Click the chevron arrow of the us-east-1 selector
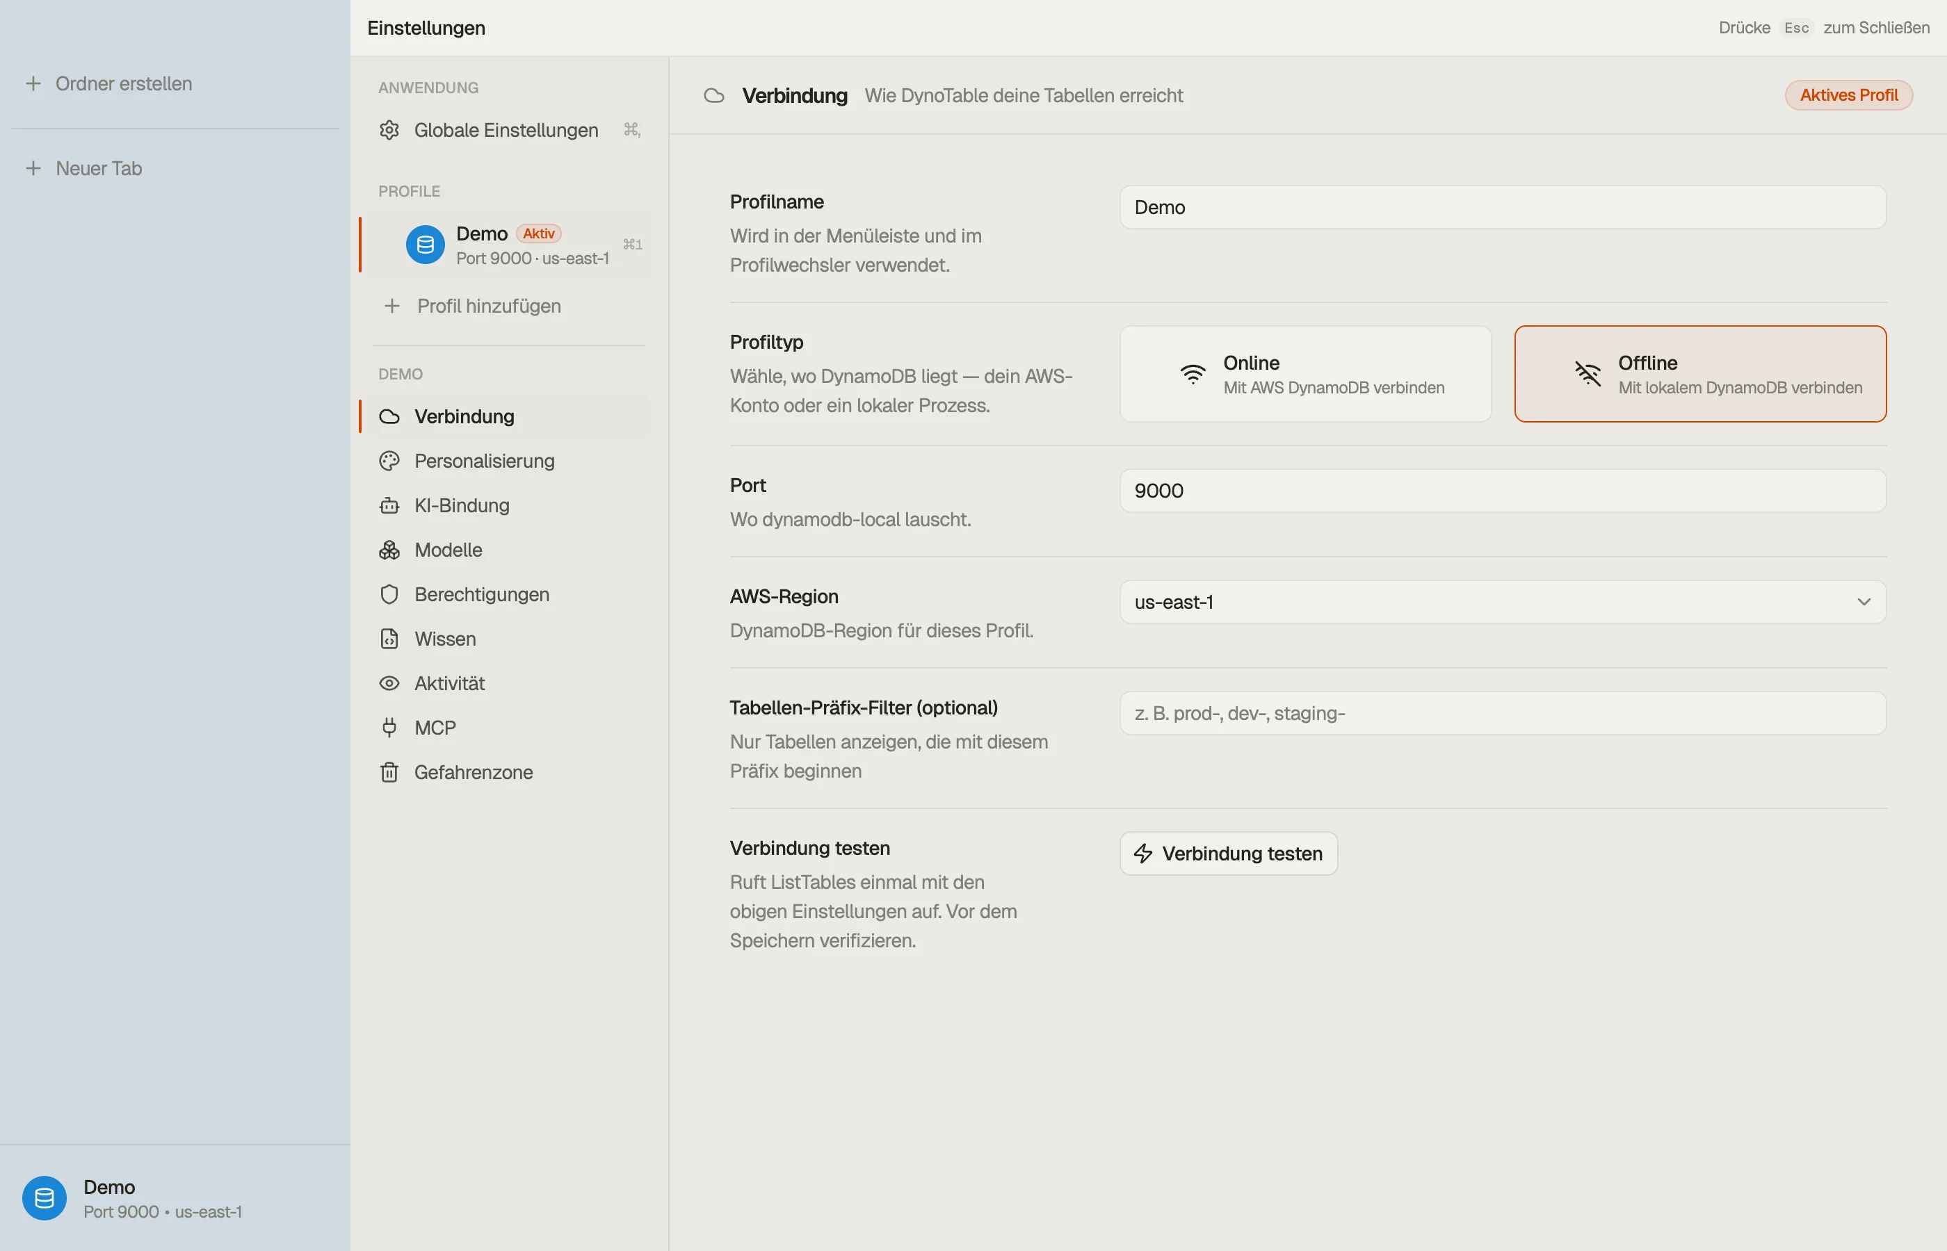 (x=1864, y=602)
